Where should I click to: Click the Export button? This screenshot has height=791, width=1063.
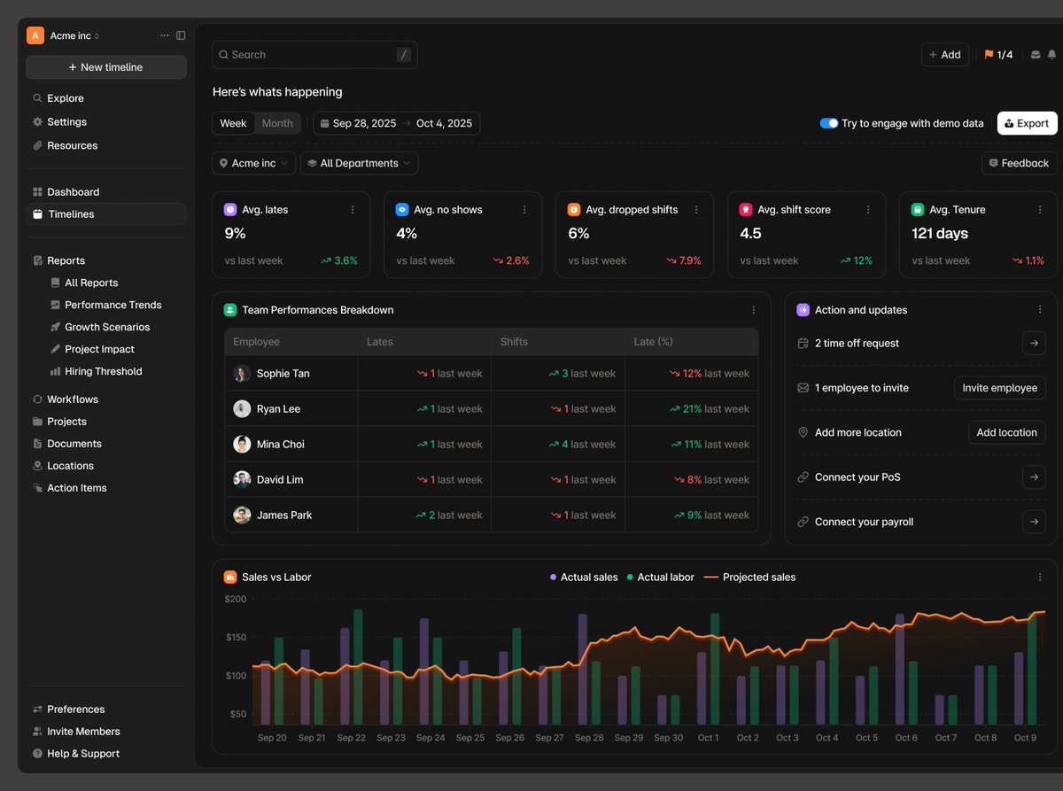1028,123
